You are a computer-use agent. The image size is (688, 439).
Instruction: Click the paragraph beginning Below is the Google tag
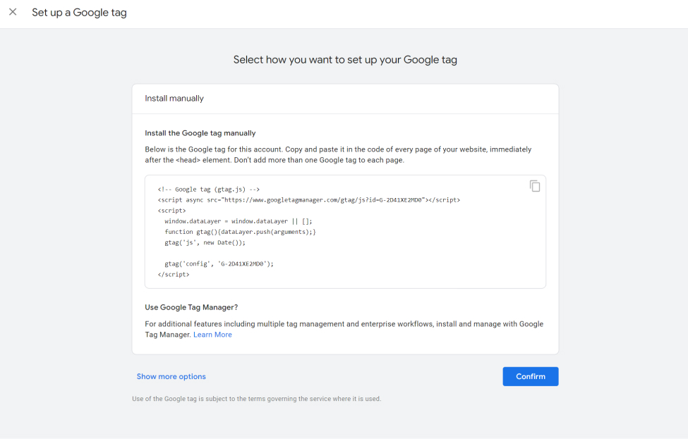338,154
